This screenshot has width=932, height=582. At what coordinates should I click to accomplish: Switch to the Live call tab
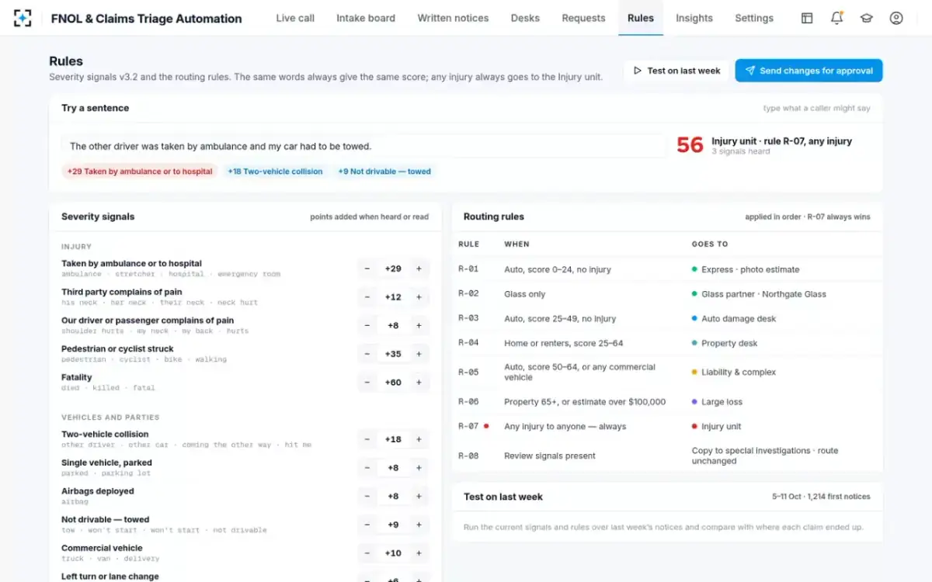pos(295,18)
